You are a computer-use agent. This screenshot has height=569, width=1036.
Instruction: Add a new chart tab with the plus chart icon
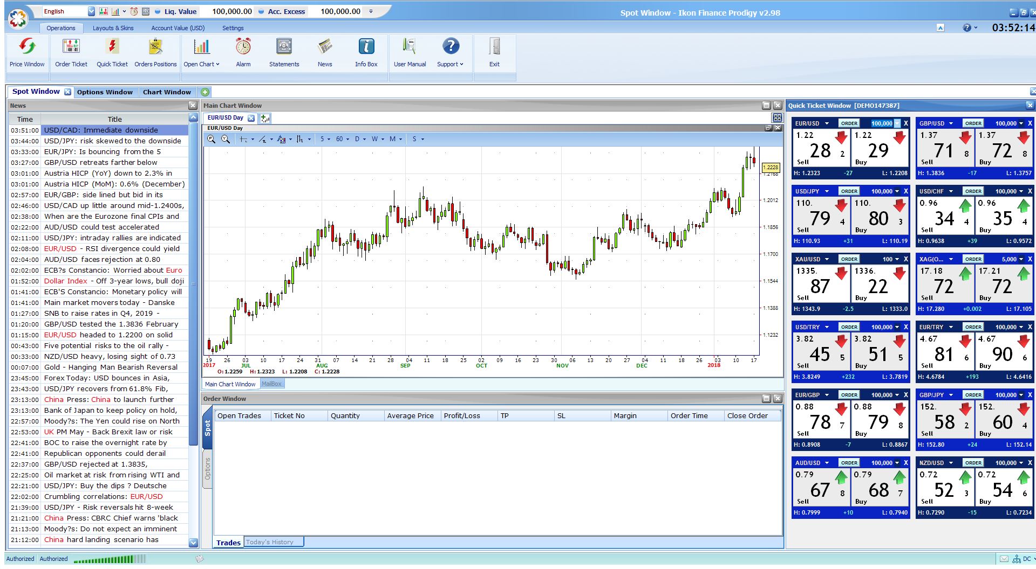265,118
